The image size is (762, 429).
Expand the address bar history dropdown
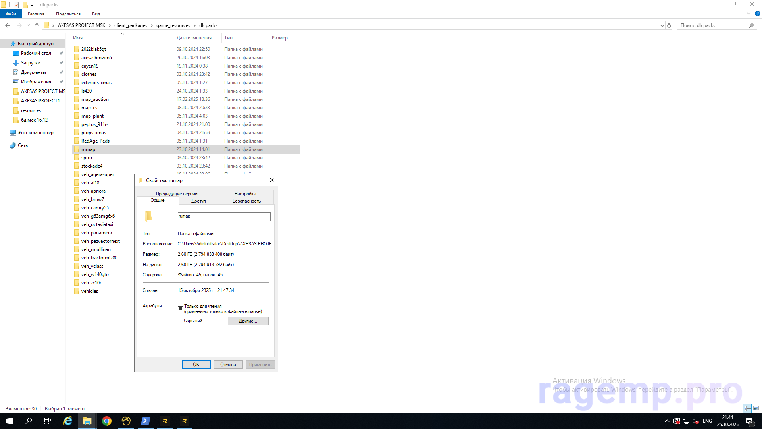[662, 25]
